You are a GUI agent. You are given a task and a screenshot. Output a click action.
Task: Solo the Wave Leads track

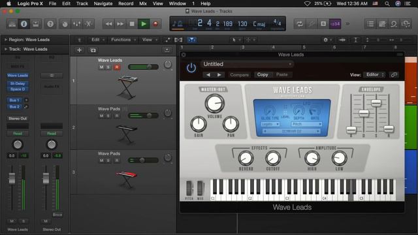point(108,67)
